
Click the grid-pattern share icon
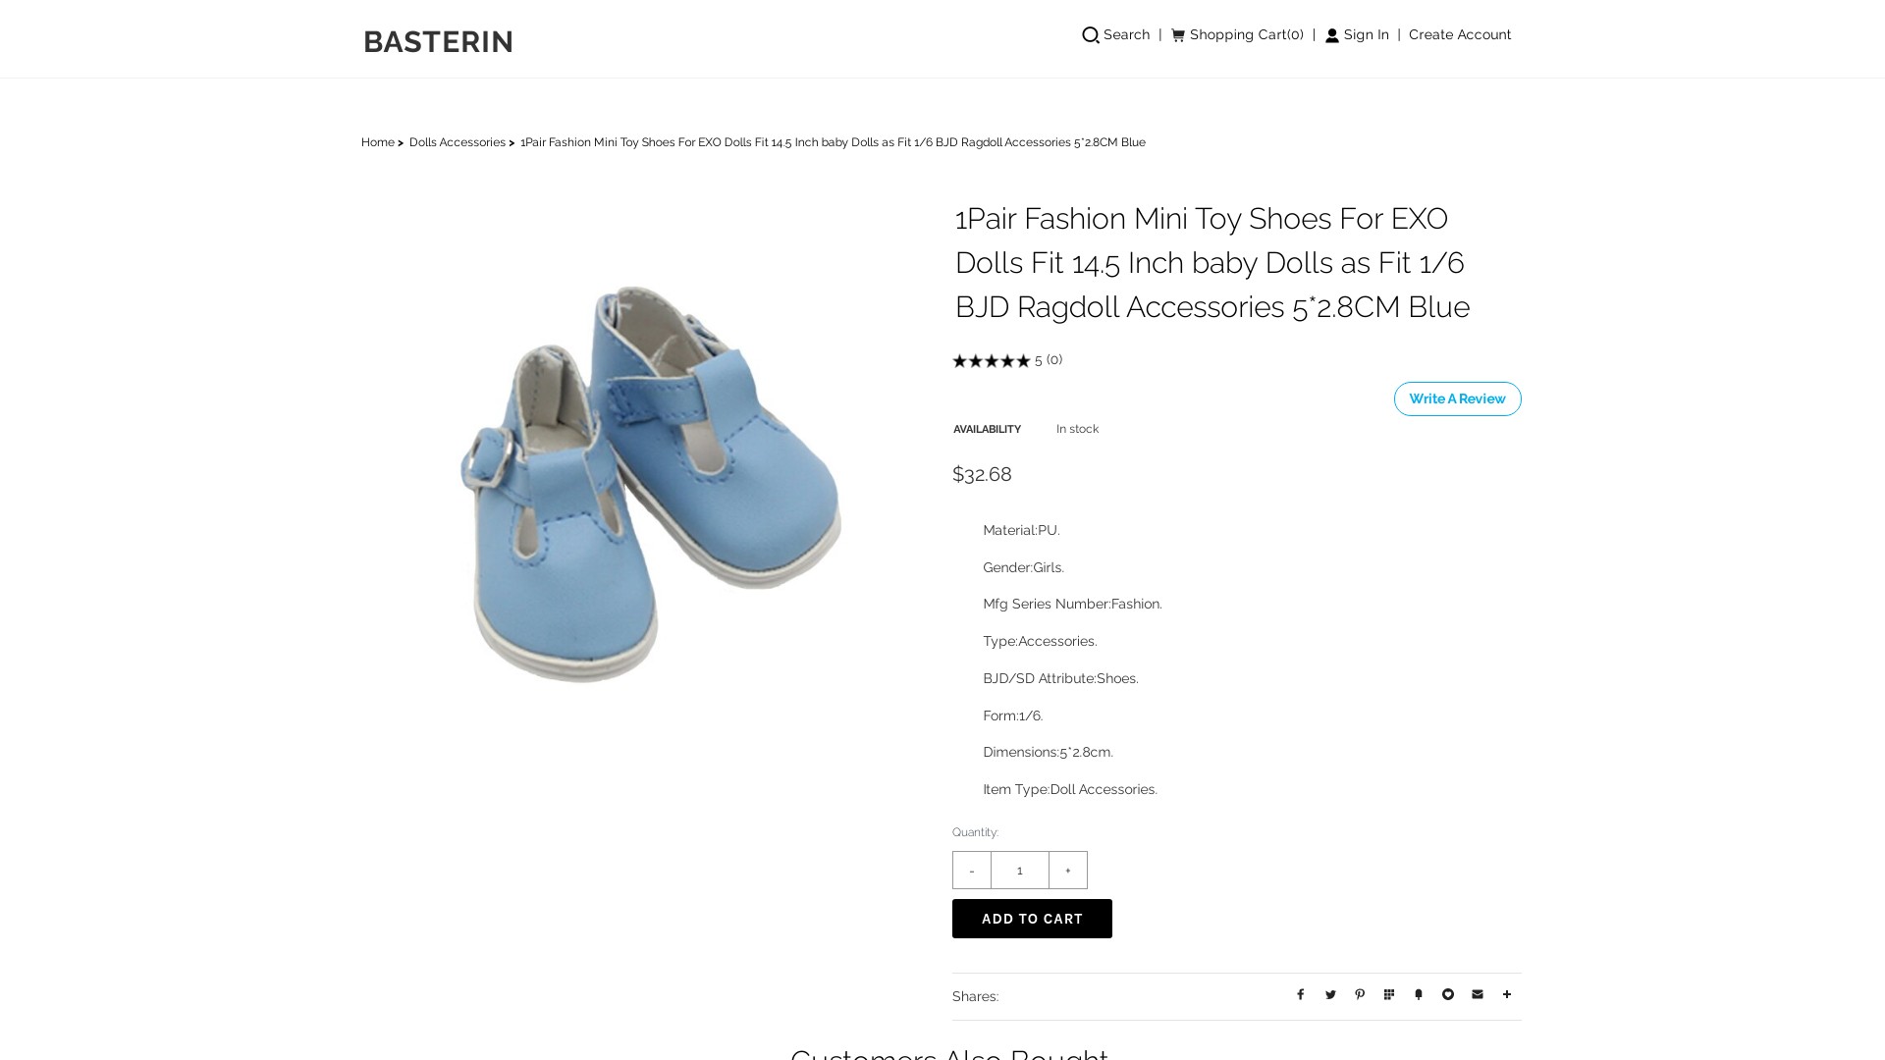(x=1389, y=995)
